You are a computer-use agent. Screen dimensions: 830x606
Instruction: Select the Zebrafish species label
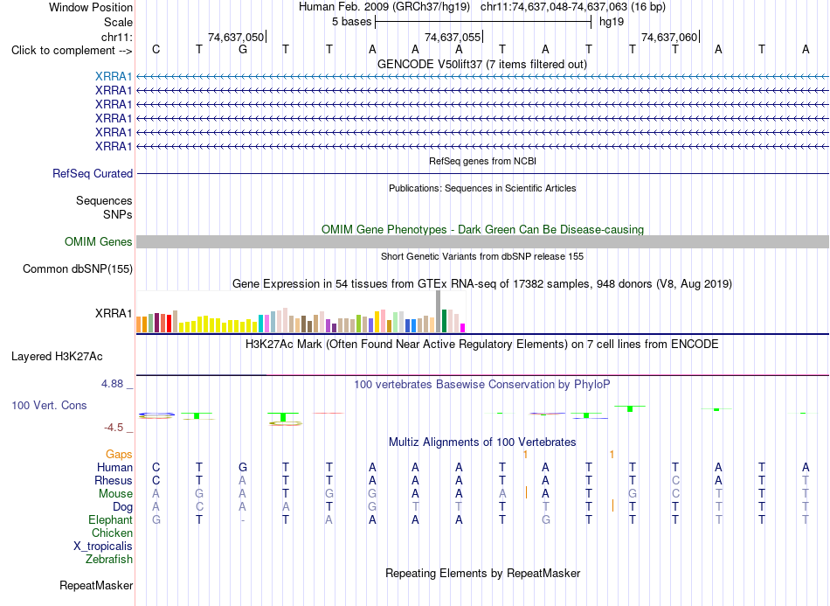pyautogui.click(x=109, y=559)
